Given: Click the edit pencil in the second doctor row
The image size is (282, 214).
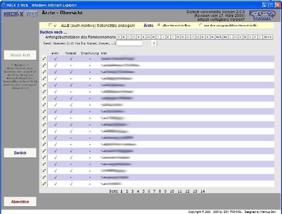Looking at the screenshot, I should [x=44, y=65].
